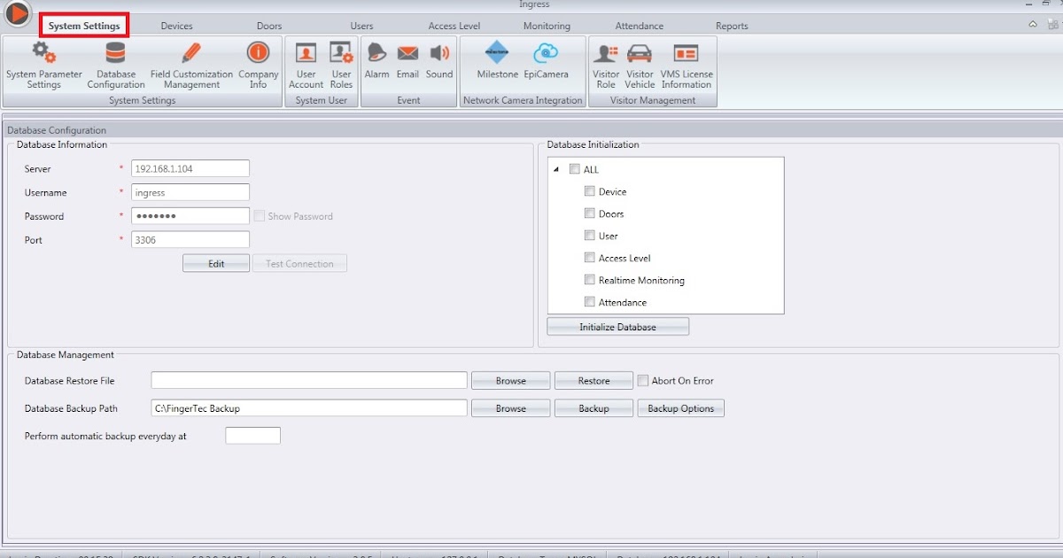Open the Monitoring tab
The height and width of the screenshot is (558, 1063).
[547, 26]
